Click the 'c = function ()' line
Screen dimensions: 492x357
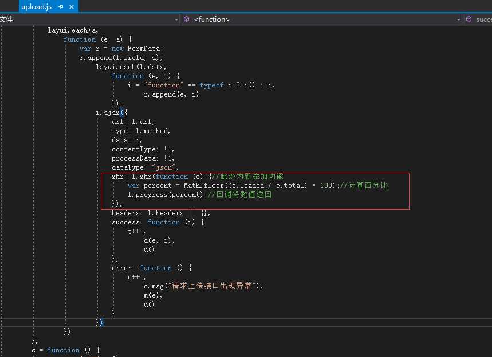pyautogui.click(x=66, y=350)
